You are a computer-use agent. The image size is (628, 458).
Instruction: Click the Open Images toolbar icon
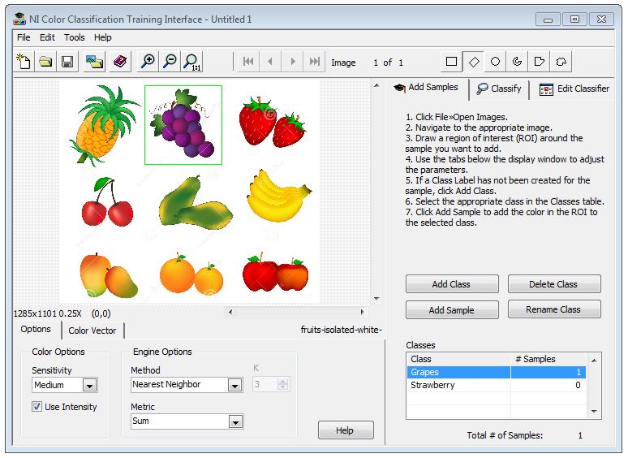[x=94, y=62]
